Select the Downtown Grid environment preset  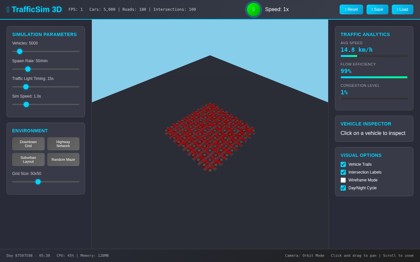click(x=28, y=144)
